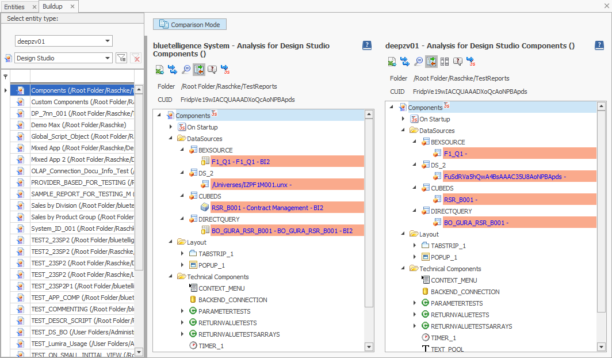Switch to the Entities tab
Viewport: 612px width, 358px height.
click(14, 6)
